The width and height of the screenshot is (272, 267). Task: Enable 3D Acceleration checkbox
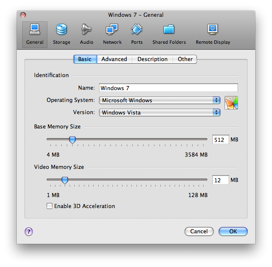coord(50,206)
